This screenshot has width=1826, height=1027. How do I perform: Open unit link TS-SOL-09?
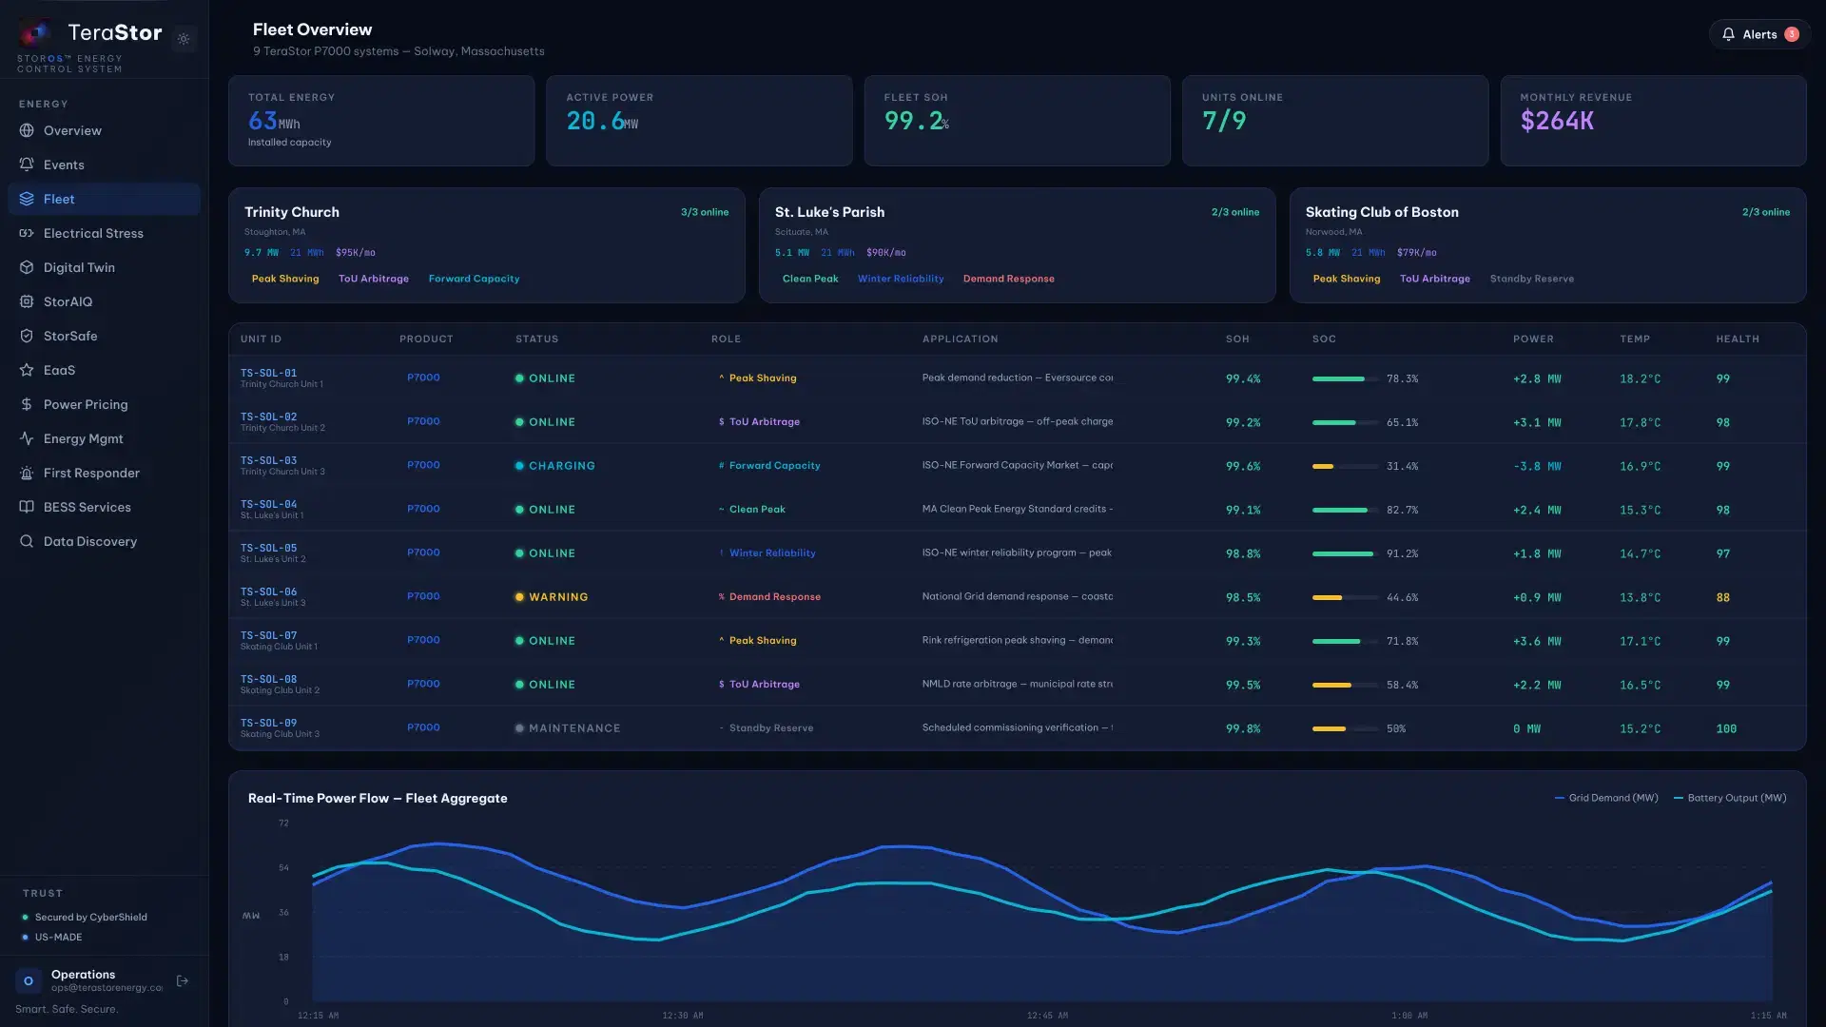268,723
